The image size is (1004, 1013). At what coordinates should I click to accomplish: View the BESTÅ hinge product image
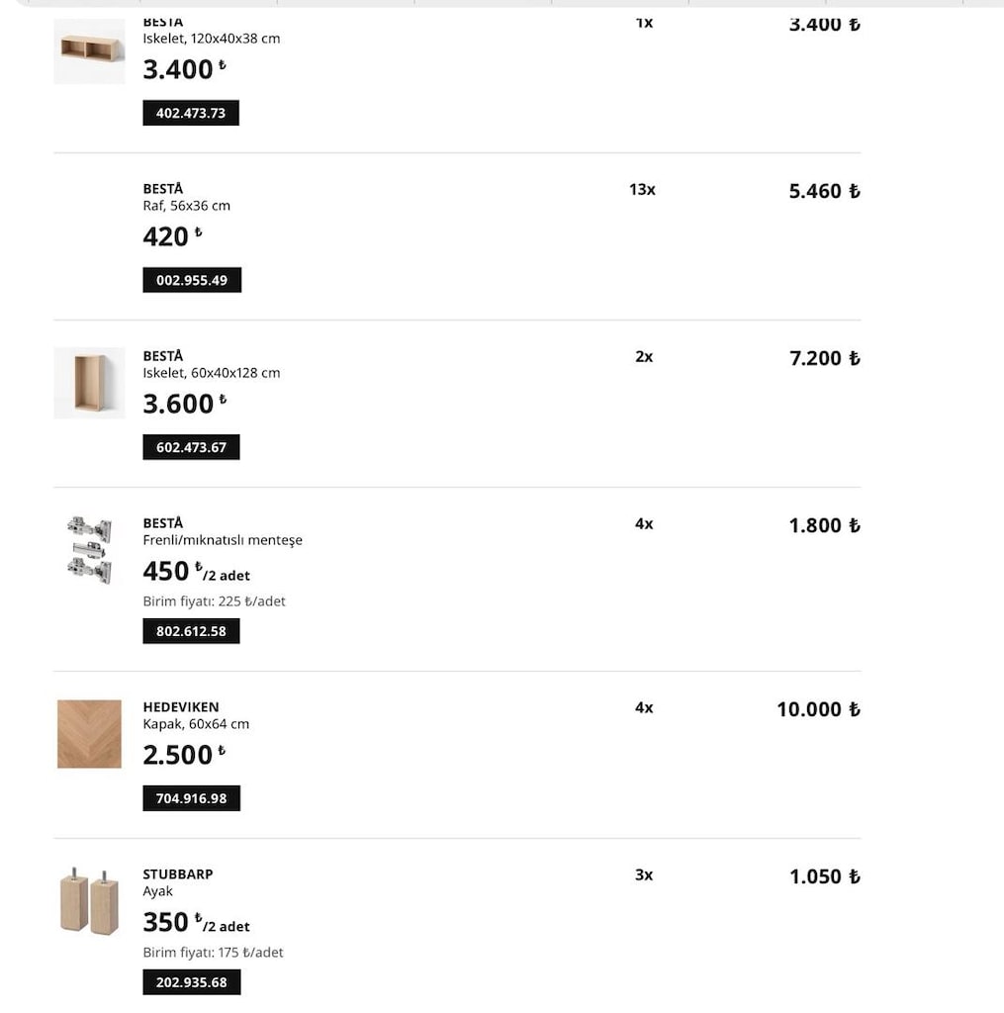pos(89,550)
